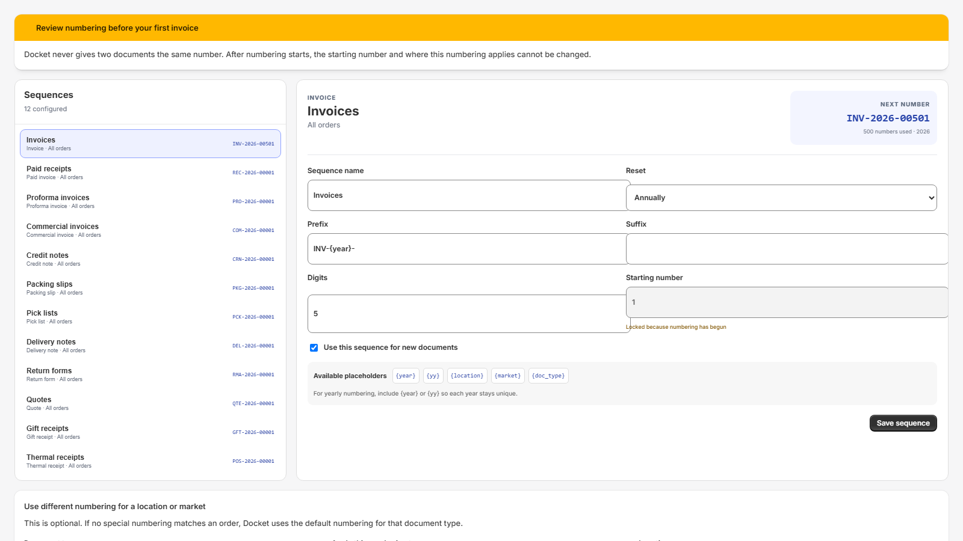
Task: Click the locked Starting number field
Action: click(787, 302)
